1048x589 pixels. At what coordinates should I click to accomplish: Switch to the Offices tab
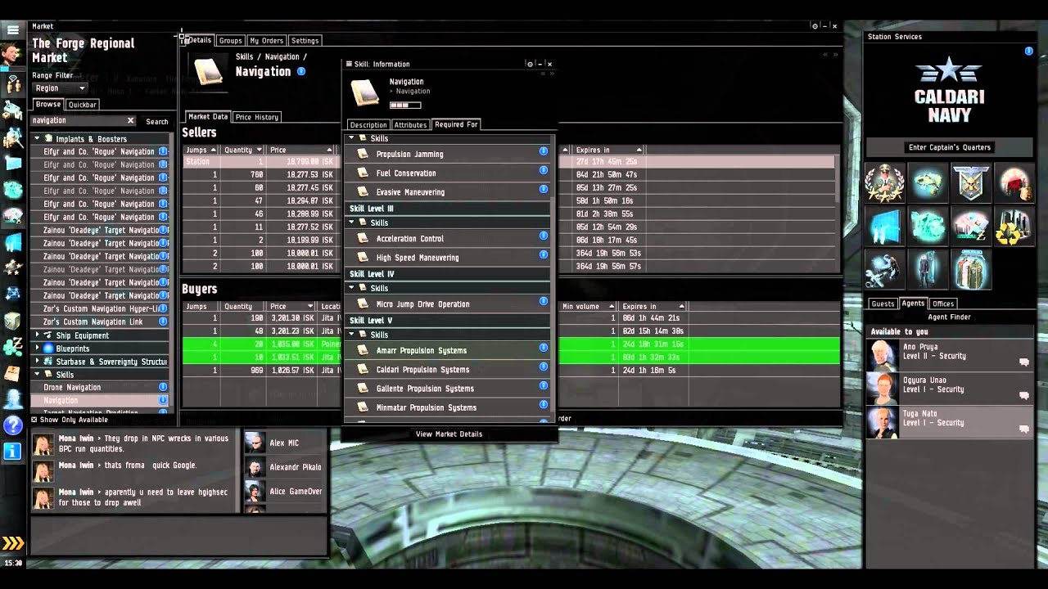click(x=943, y=303)
